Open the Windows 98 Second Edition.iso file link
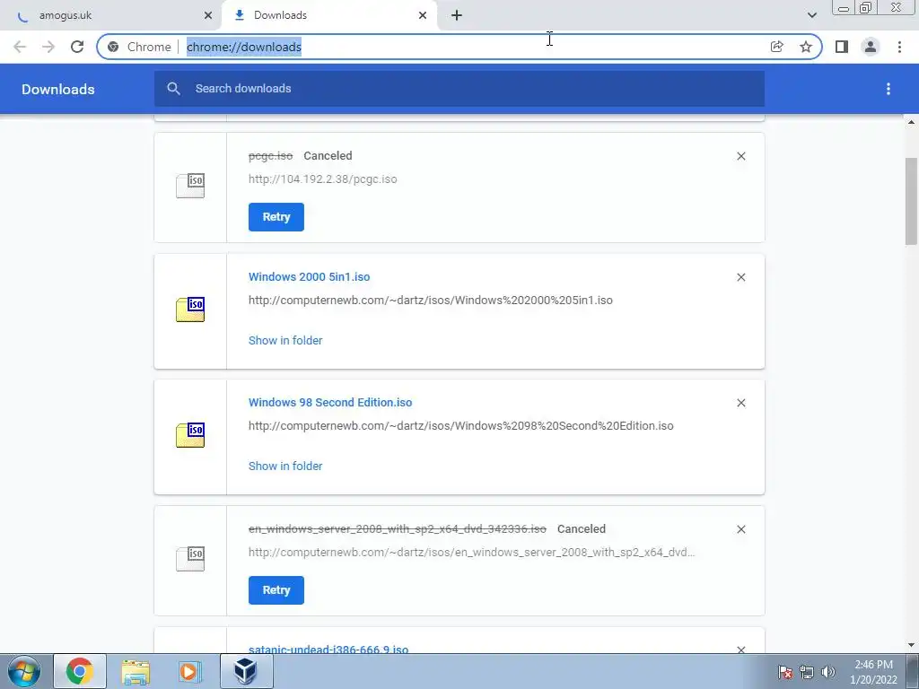Viewport: 919px width, 689px height. (330, 403)
